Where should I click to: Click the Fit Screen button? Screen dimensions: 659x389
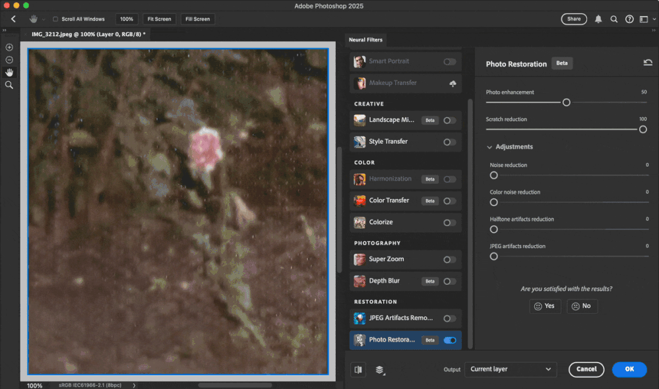pos(159,19)
